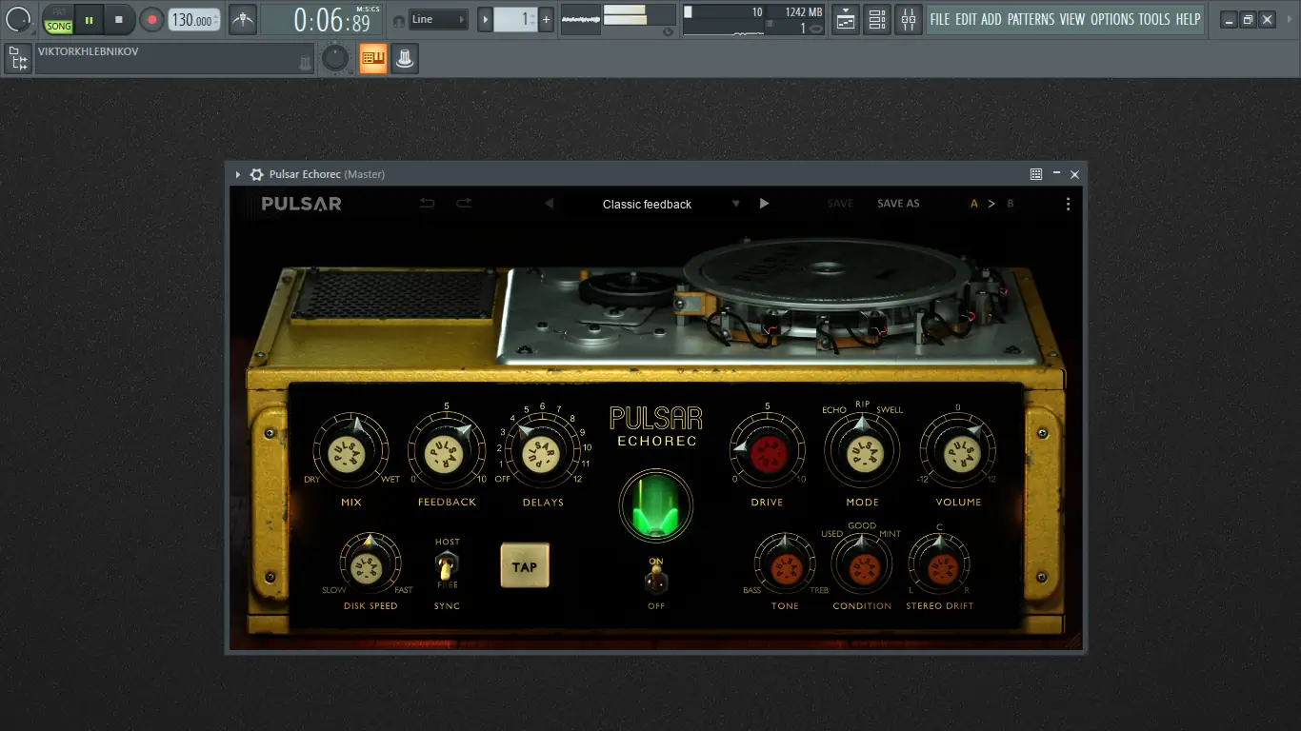Click the grid detach icon in plugin title bar
The image size is (1301, 731).
1036,174
